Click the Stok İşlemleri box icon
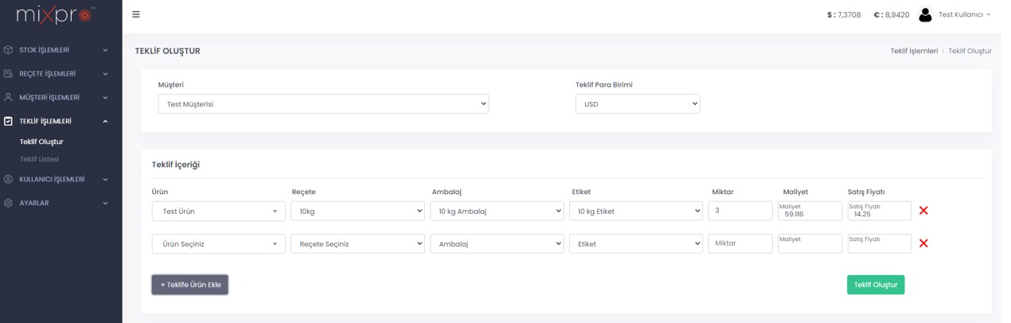Viewport: 1011px width, 323px height. [x=8, y=50]
